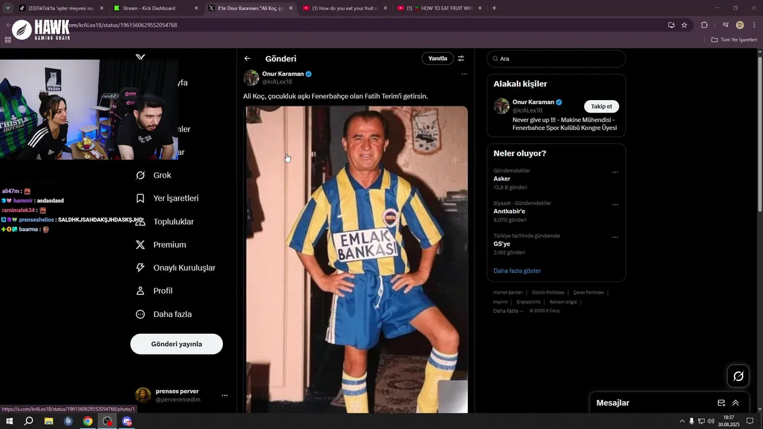Open Daha fazla menu in sidebar

tap(164, 314)
